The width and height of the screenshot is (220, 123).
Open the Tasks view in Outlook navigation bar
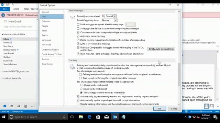click(25, 106)
